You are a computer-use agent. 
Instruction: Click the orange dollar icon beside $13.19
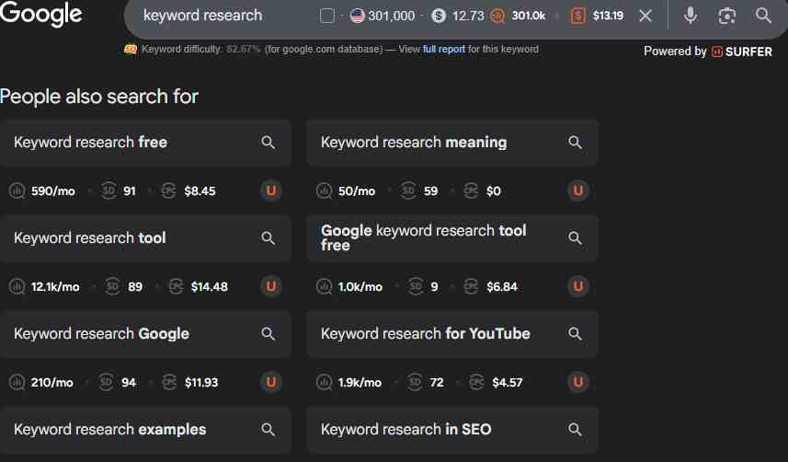coord(578,16)
